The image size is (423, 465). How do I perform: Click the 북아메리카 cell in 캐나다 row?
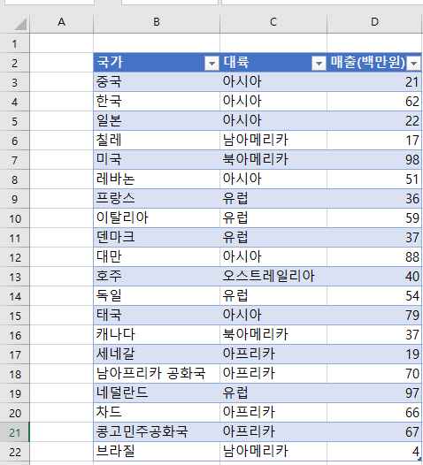[273, 335]
